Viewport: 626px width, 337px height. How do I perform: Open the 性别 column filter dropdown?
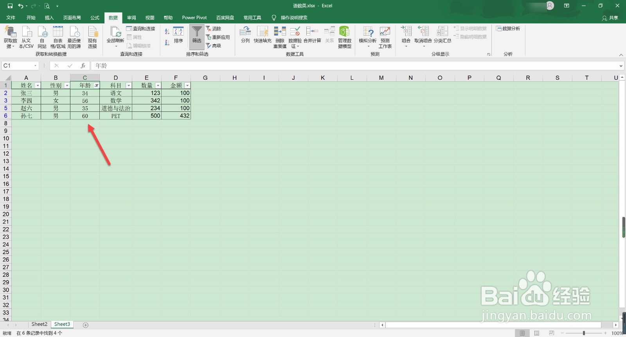67,86
